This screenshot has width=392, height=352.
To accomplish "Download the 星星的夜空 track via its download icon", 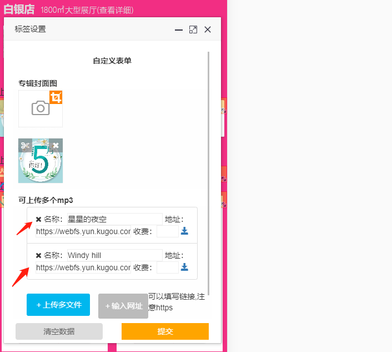I will click(184, 231).
